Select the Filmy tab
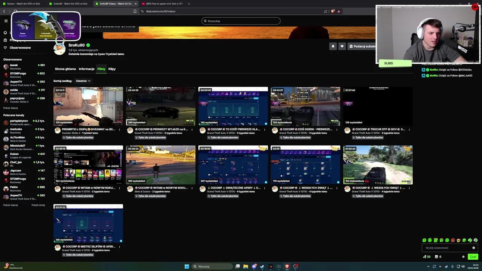Screen dimensions: 482x271 [101, 69]
